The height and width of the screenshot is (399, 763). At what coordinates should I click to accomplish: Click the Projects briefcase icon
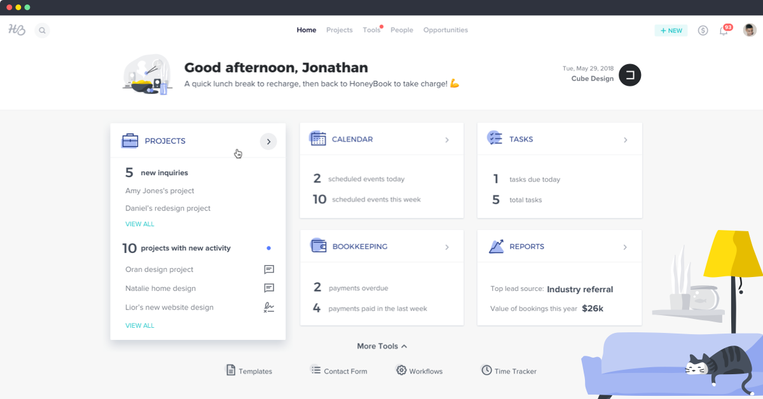point(130,140)
